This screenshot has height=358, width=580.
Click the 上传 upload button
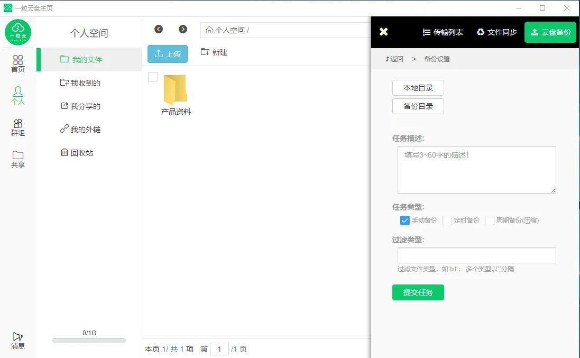(x=168, y=53)
